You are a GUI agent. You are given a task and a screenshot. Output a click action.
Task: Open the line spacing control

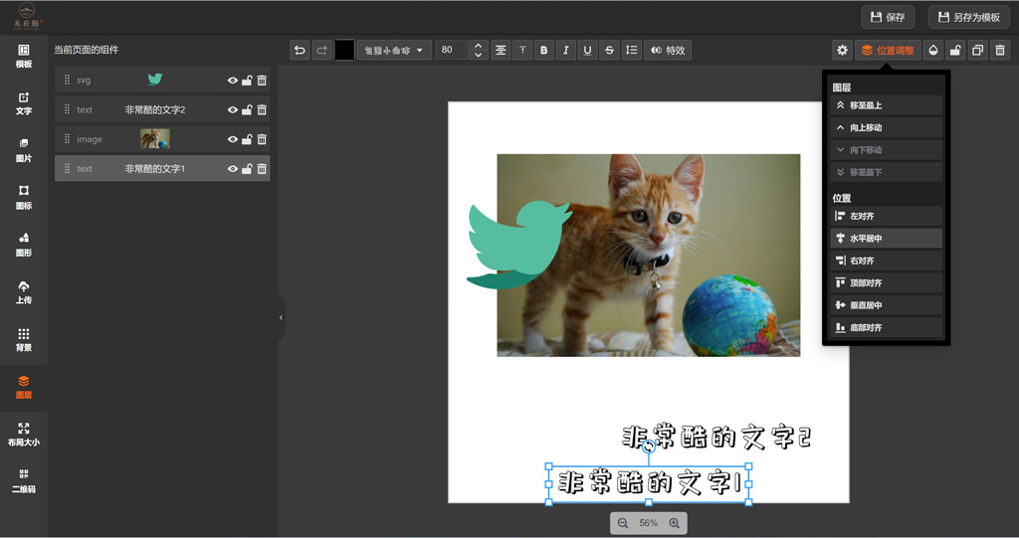[631, 50]
